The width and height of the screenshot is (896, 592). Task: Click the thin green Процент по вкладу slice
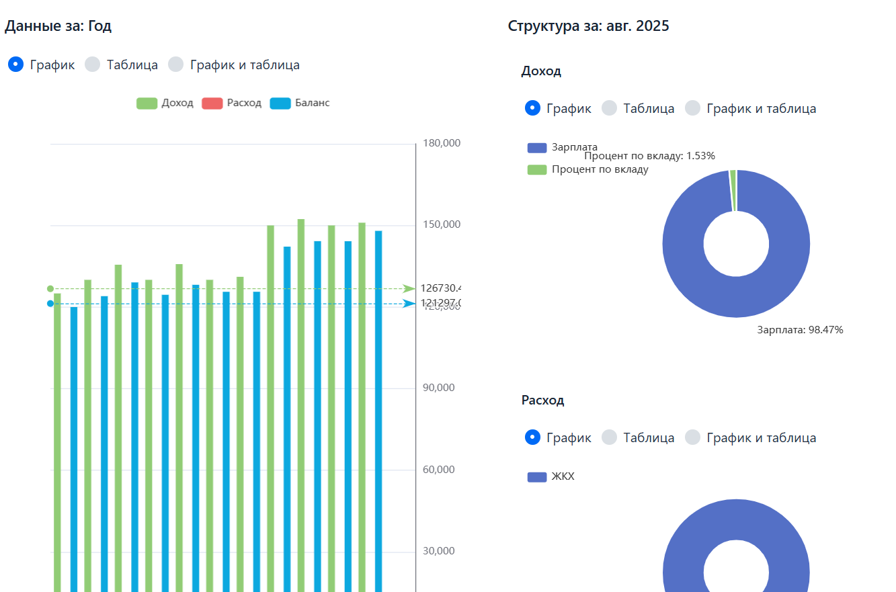733,190
